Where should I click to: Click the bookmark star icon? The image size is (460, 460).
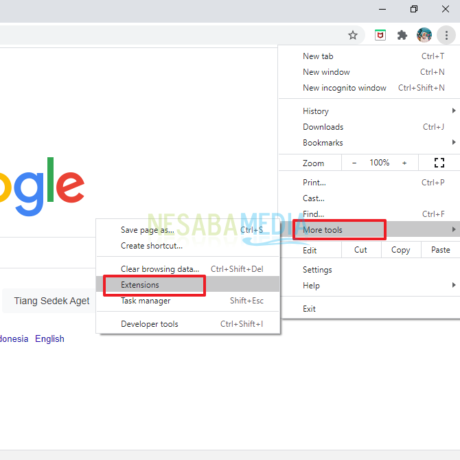pos(353,35)
